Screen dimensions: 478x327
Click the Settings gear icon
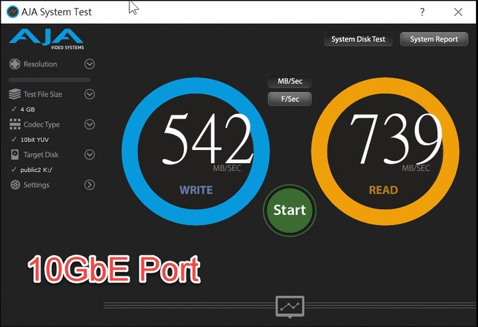click(x=15, y=185)
